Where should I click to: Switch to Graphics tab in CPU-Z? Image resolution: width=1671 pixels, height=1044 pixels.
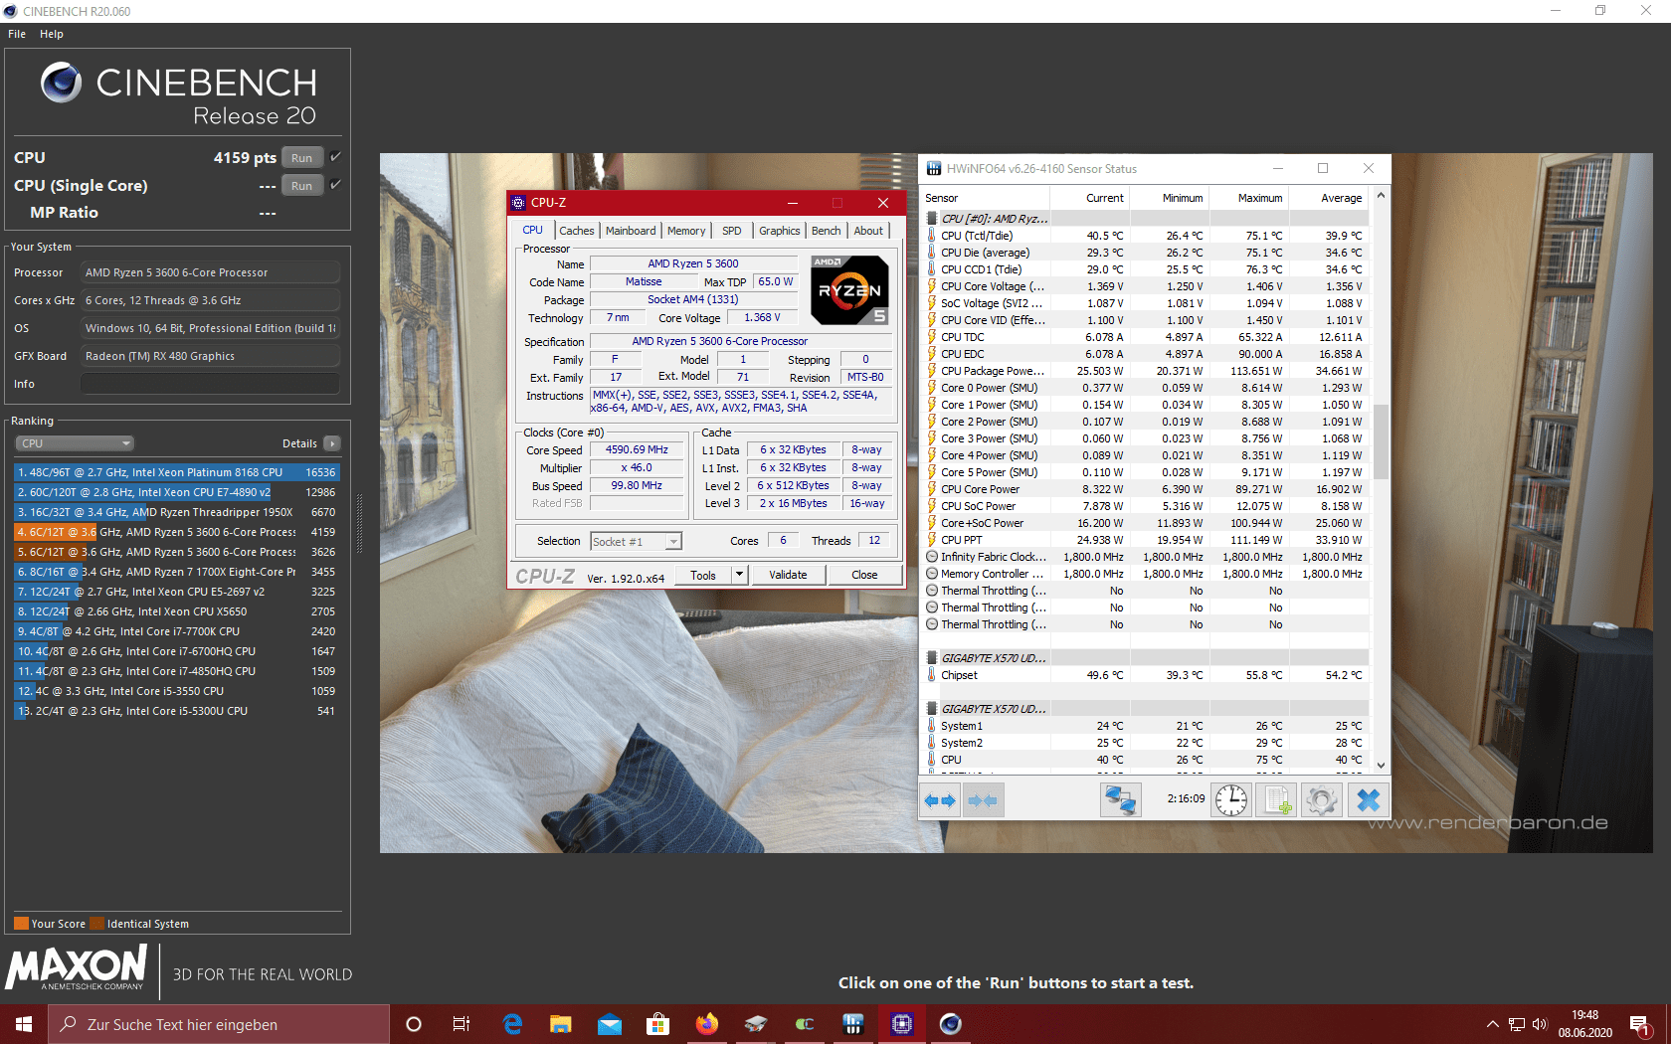pos(780,231)
